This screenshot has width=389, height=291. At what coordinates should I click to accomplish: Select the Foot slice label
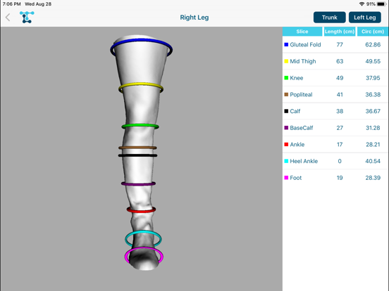(296, 178)
